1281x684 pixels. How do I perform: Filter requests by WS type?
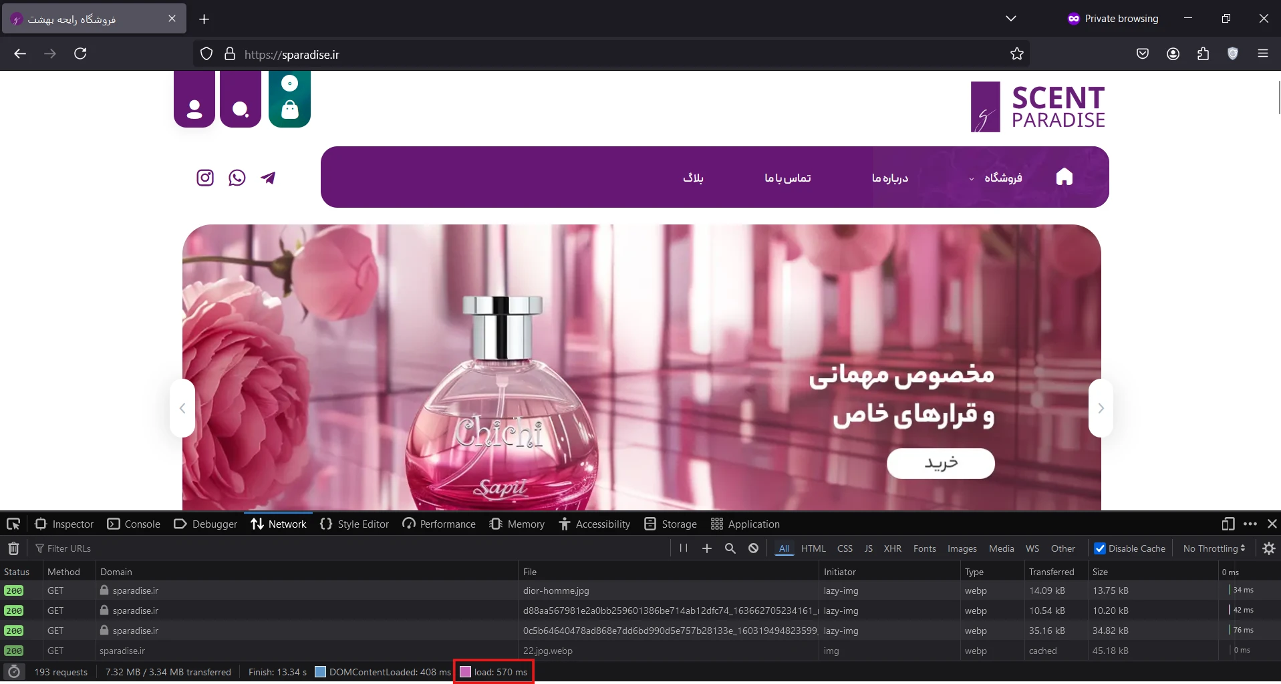[1032, 548]
